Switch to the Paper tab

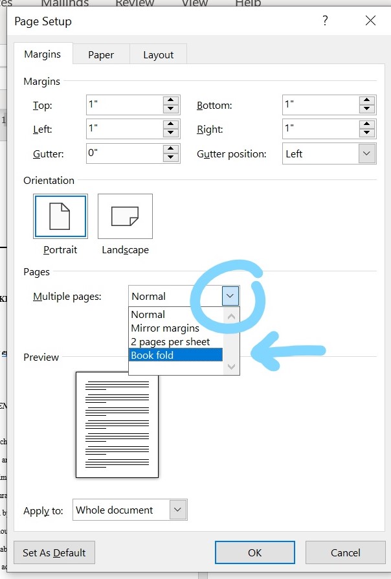click(101, 55)
